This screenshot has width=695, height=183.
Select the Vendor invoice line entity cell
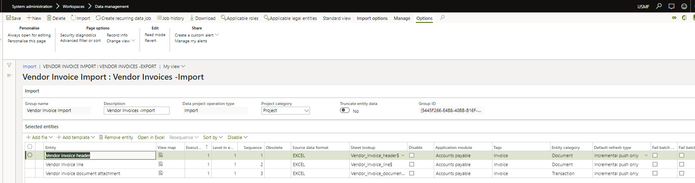click(x=100, y=164)
